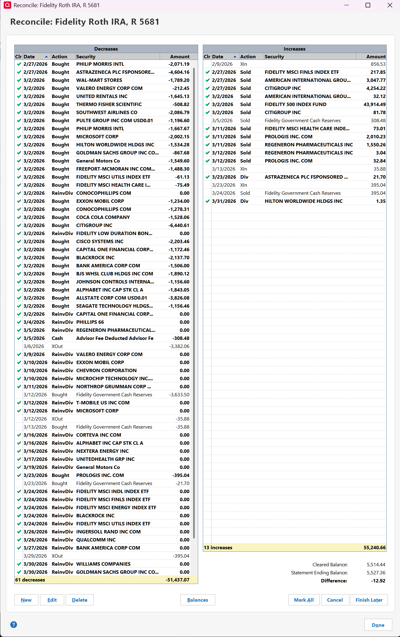The image size is (400, 637).
Task: Click the Difference value -12.92
Action: [x=378, y=581]
